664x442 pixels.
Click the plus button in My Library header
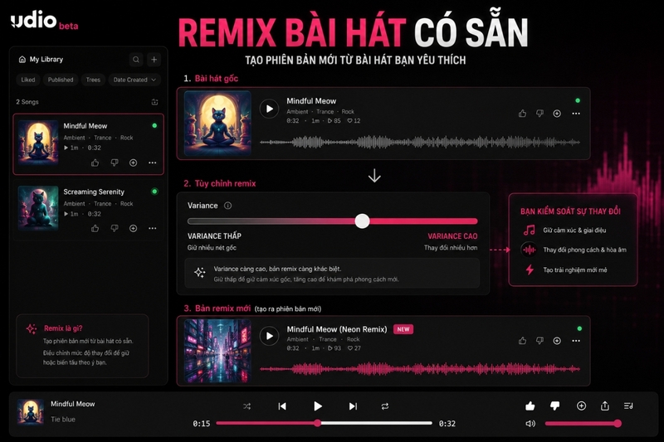click(x=154, y=60)
